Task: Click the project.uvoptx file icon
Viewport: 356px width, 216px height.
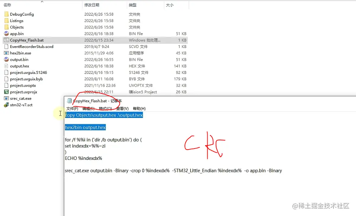Action: [x=6, y=86]
